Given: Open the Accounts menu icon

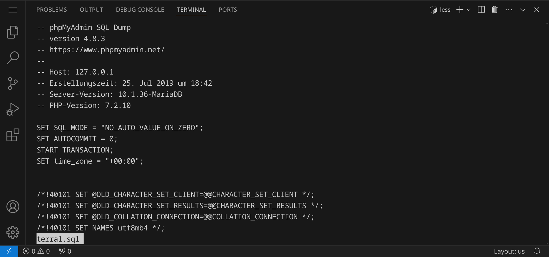Looking at the screenshot, I should [x=13, y=206].
